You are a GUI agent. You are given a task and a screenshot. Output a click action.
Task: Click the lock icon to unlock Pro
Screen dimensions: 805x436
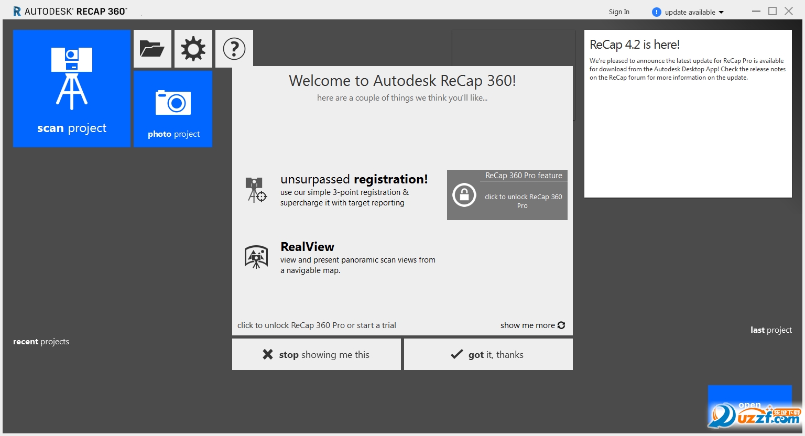click(x=464, y=195)
